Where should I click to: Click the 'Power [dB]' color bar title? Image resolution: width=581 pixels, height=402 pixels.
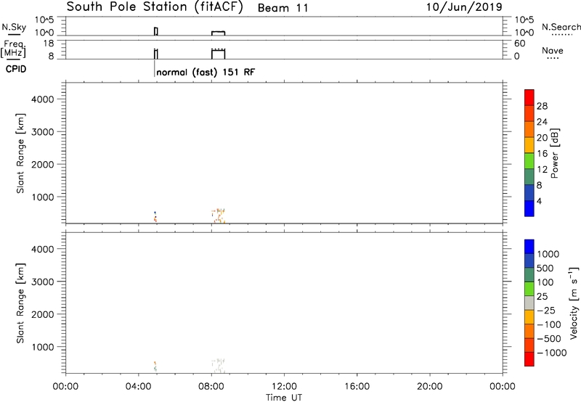(554, 153)
